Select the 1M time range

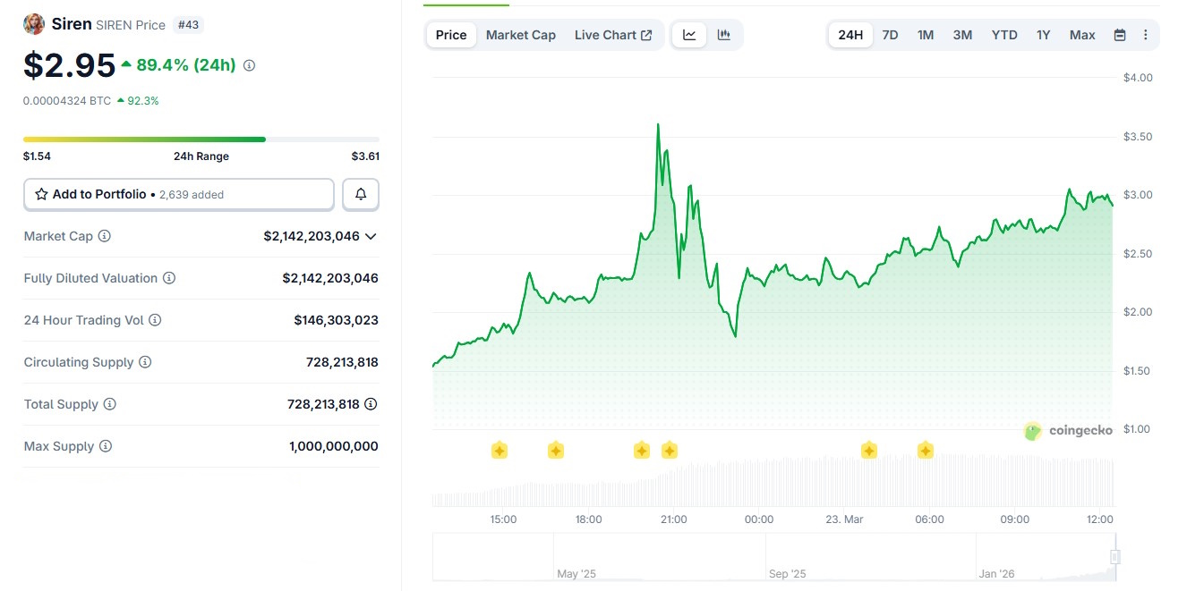(x=926, y=35)
